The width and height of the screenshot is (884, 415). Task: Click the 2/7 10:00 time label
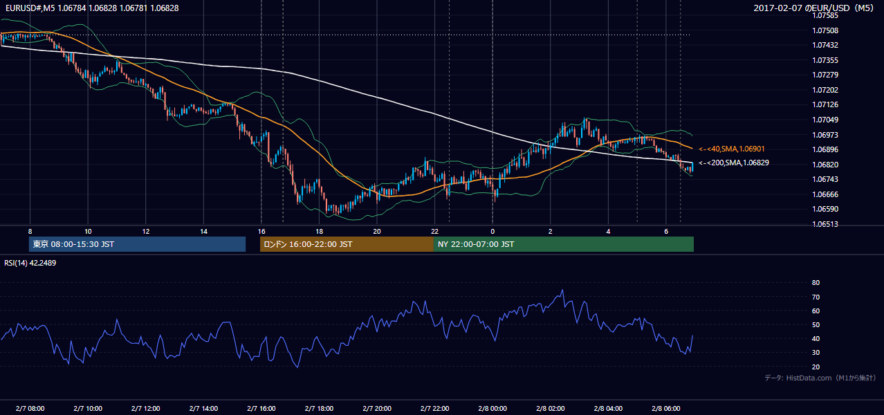pos(88,409)
